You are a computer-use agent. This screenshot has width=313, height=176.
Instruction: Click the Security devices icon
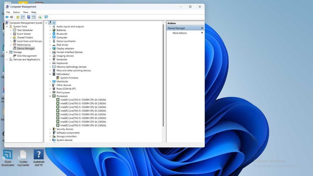click(54, 129)
